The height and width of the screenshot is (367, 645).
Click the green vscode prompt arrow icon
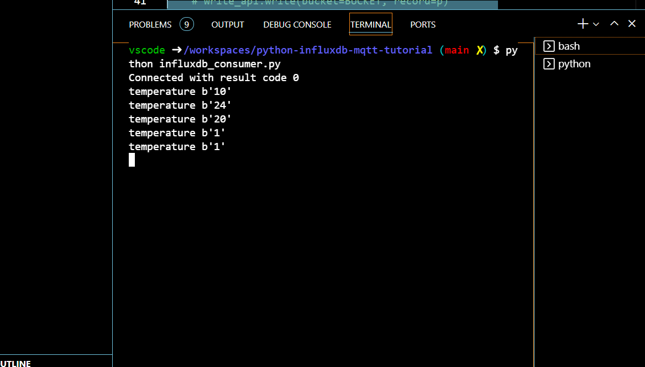tap(176, 50)
